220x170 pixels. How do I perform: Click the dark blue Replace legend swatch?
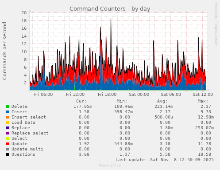tap(8, 128)
